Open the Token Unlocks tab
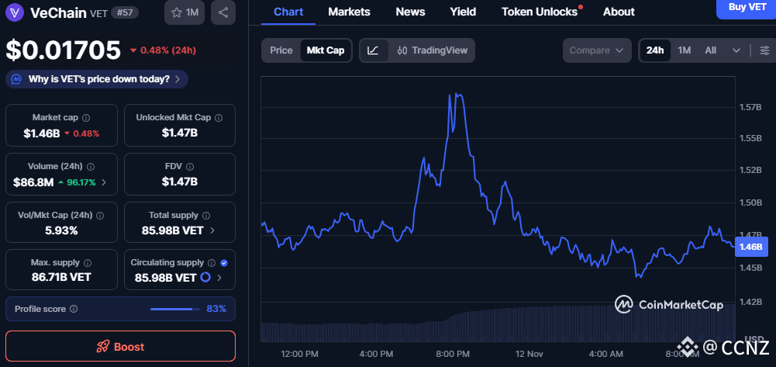 click(x=540, y=12)
